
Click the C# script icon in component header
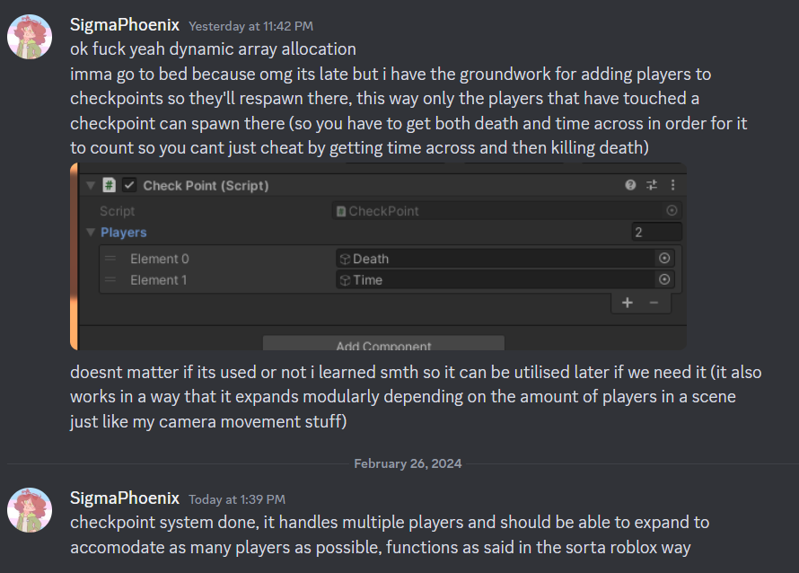coord(109,185)
